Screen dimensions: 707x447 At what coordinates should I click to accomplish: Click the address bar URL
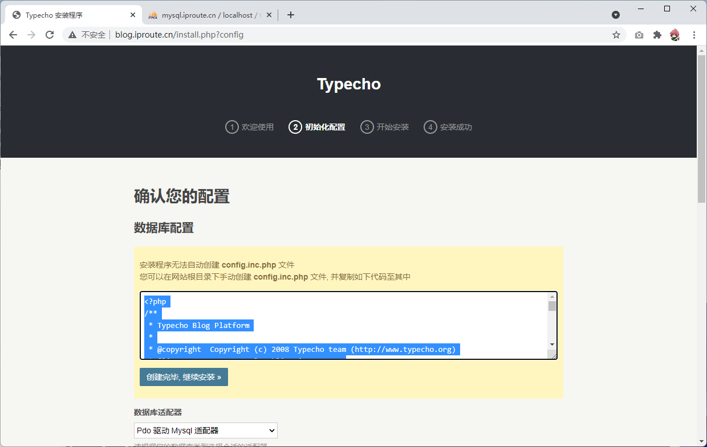(179, 35)
